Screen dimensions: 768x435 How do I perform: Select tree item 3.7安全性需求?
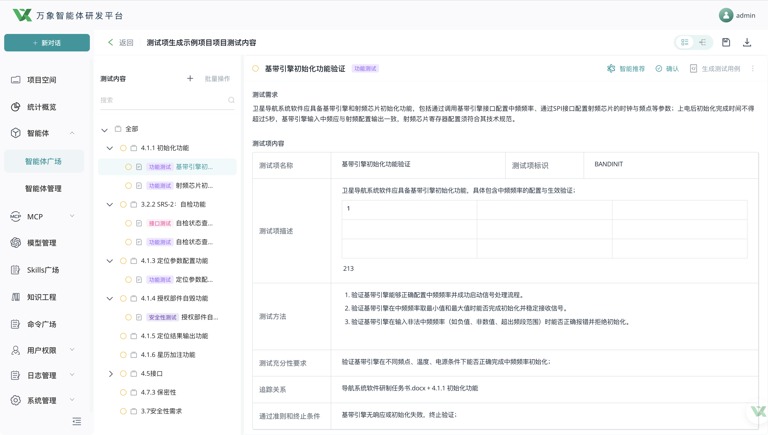161,411
